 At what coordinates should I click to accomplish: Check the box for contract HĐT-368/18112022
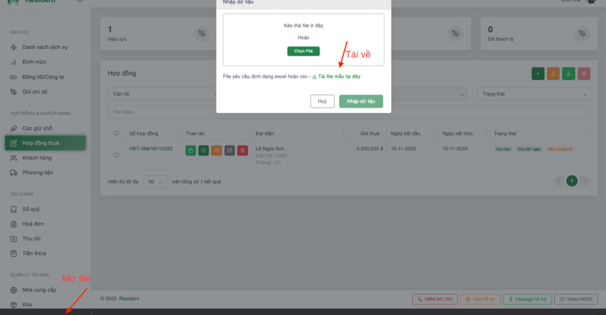(116, 155)
